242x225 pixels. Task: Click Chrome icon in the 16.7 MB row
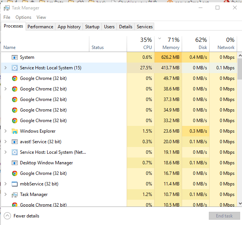point(15,173)
